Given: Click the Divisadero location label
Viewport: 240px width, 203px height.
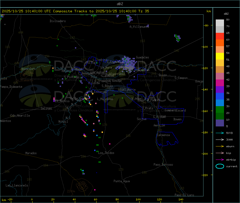Looking at the screenshot, I should (x=58, y=21).
